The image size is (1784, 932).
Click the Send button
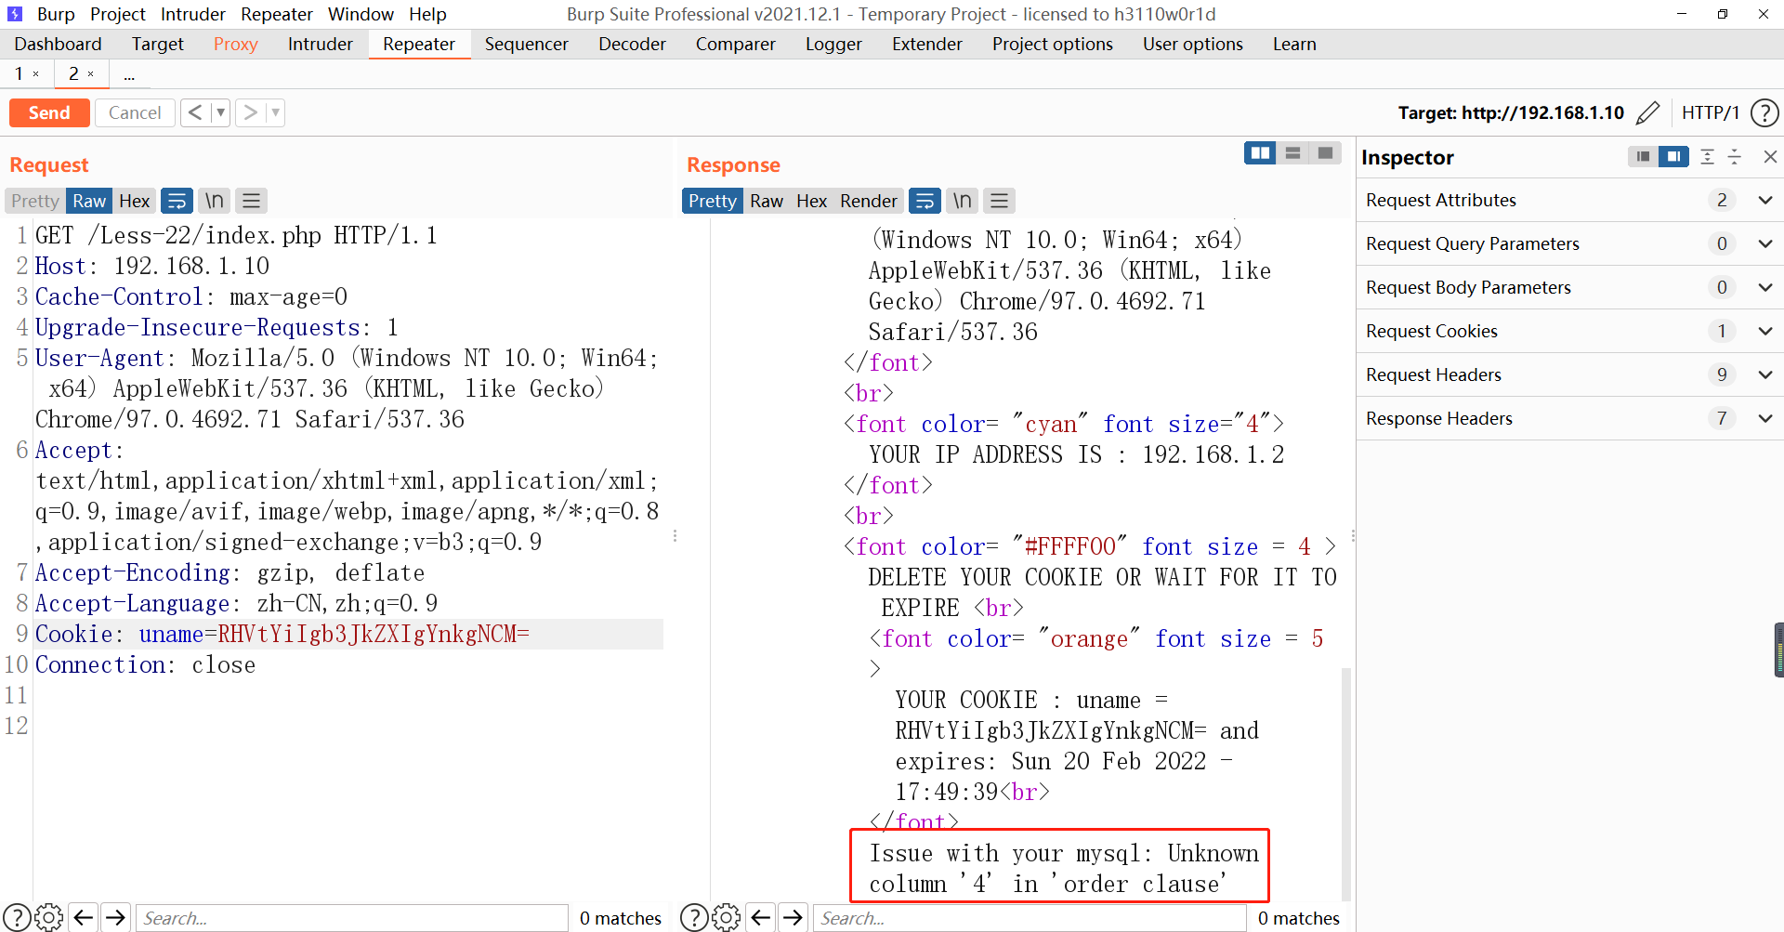coord(49,112)
